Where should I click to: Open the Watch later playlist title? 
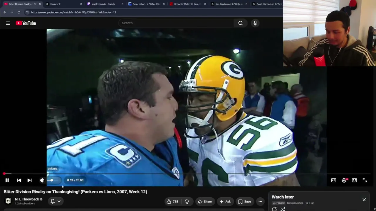point(283,197)
